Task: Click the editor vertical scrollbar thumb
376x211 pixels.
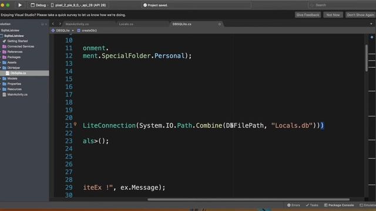Action: 367,57
